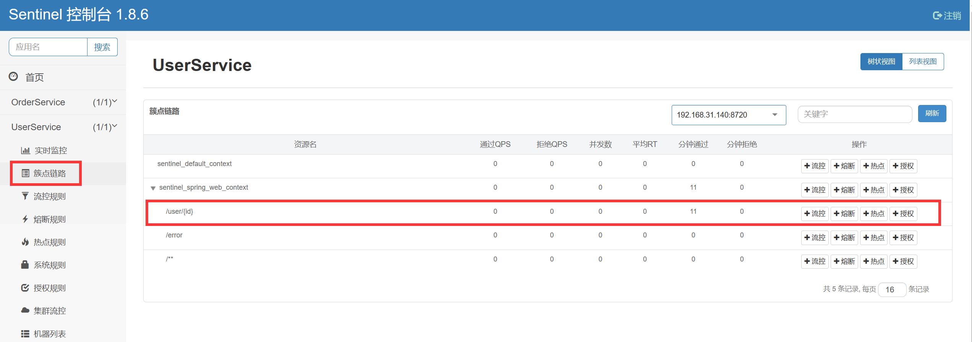Add 热点 rule for /** resource

coord(874,261)
